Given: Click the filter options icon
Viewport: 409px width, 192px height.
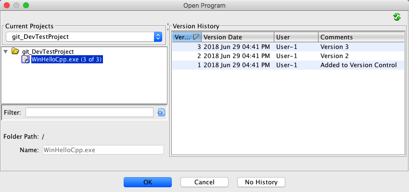Looking at the screenshot, I should tap(161, 112).
